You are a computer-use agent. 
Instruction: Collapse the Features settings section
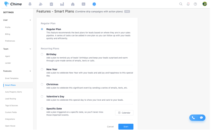[x=30, y=71]
